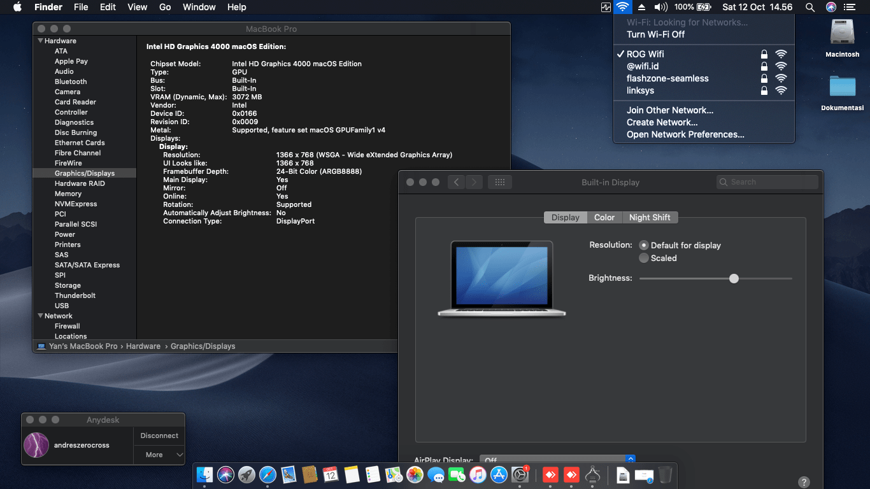Open iTunes from the Dock
Viewport: 870px width, 489px height.
[x=477, y=475]
